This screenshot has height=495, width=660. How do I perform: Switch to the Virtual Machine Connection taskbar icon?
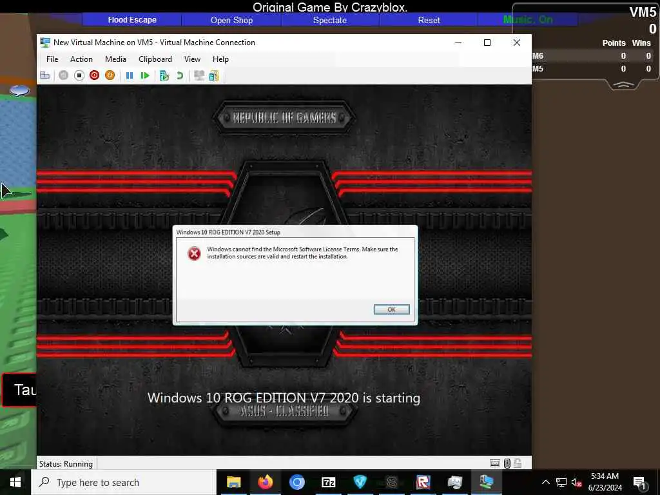pos(486,482)
